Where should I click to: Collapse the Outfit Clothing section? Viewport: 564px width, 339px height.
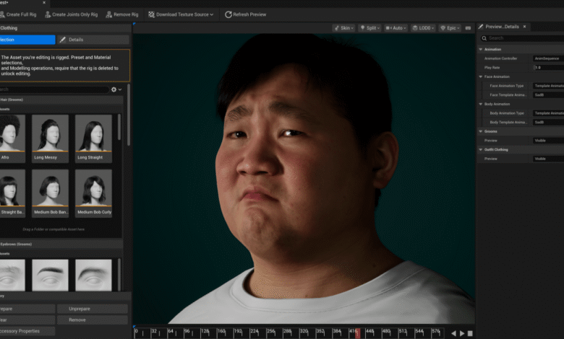[481, 149]
